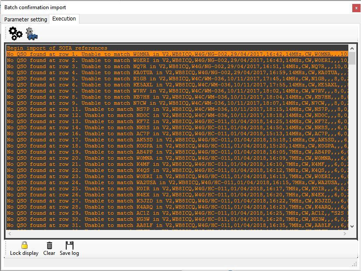Select the log line for row 13 KF7Z

177,121
